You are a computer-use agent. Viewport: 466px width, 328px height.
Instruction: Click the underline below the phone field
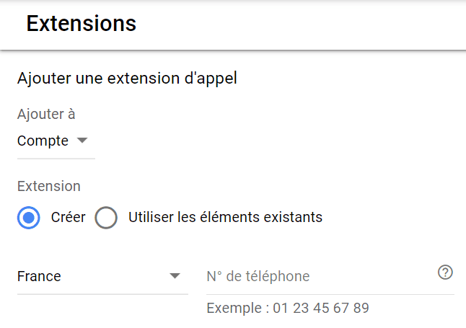(330, 294)
